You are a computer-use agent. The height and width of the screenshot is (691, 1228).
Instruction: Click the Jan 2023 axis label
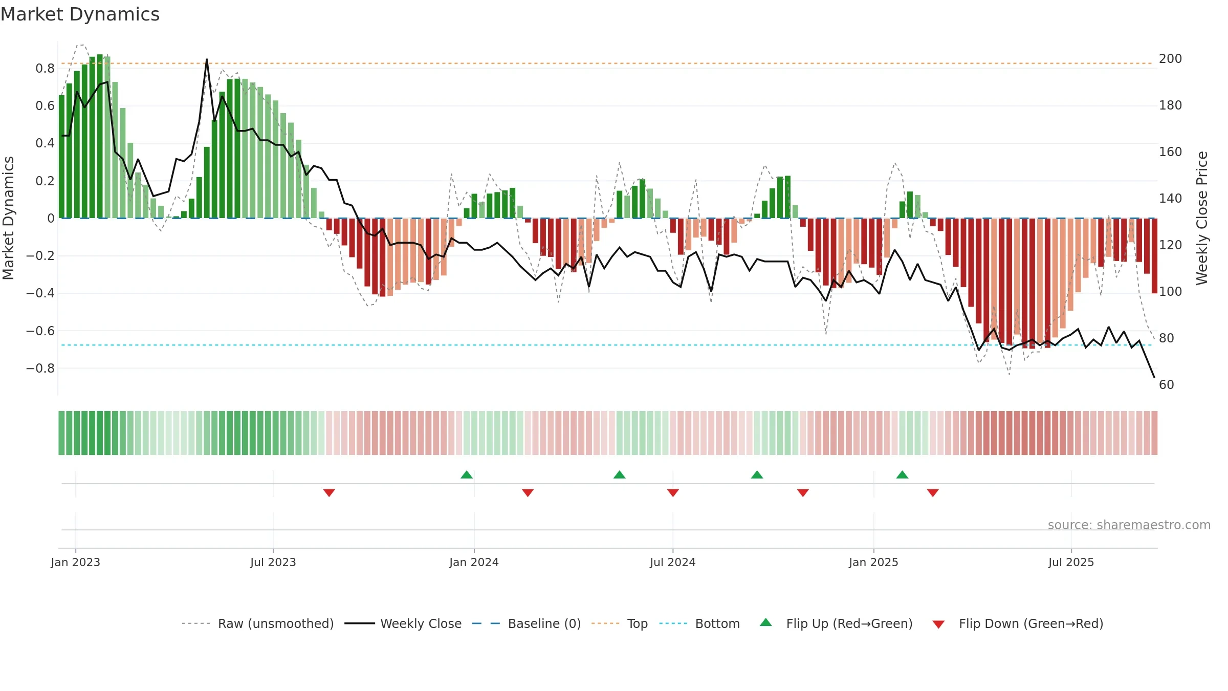76,562
